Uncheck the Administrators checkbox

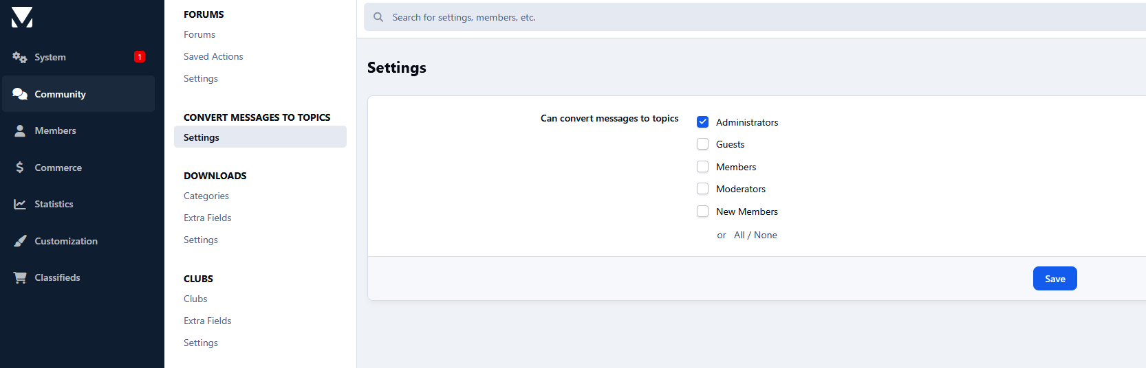[702, 122]
